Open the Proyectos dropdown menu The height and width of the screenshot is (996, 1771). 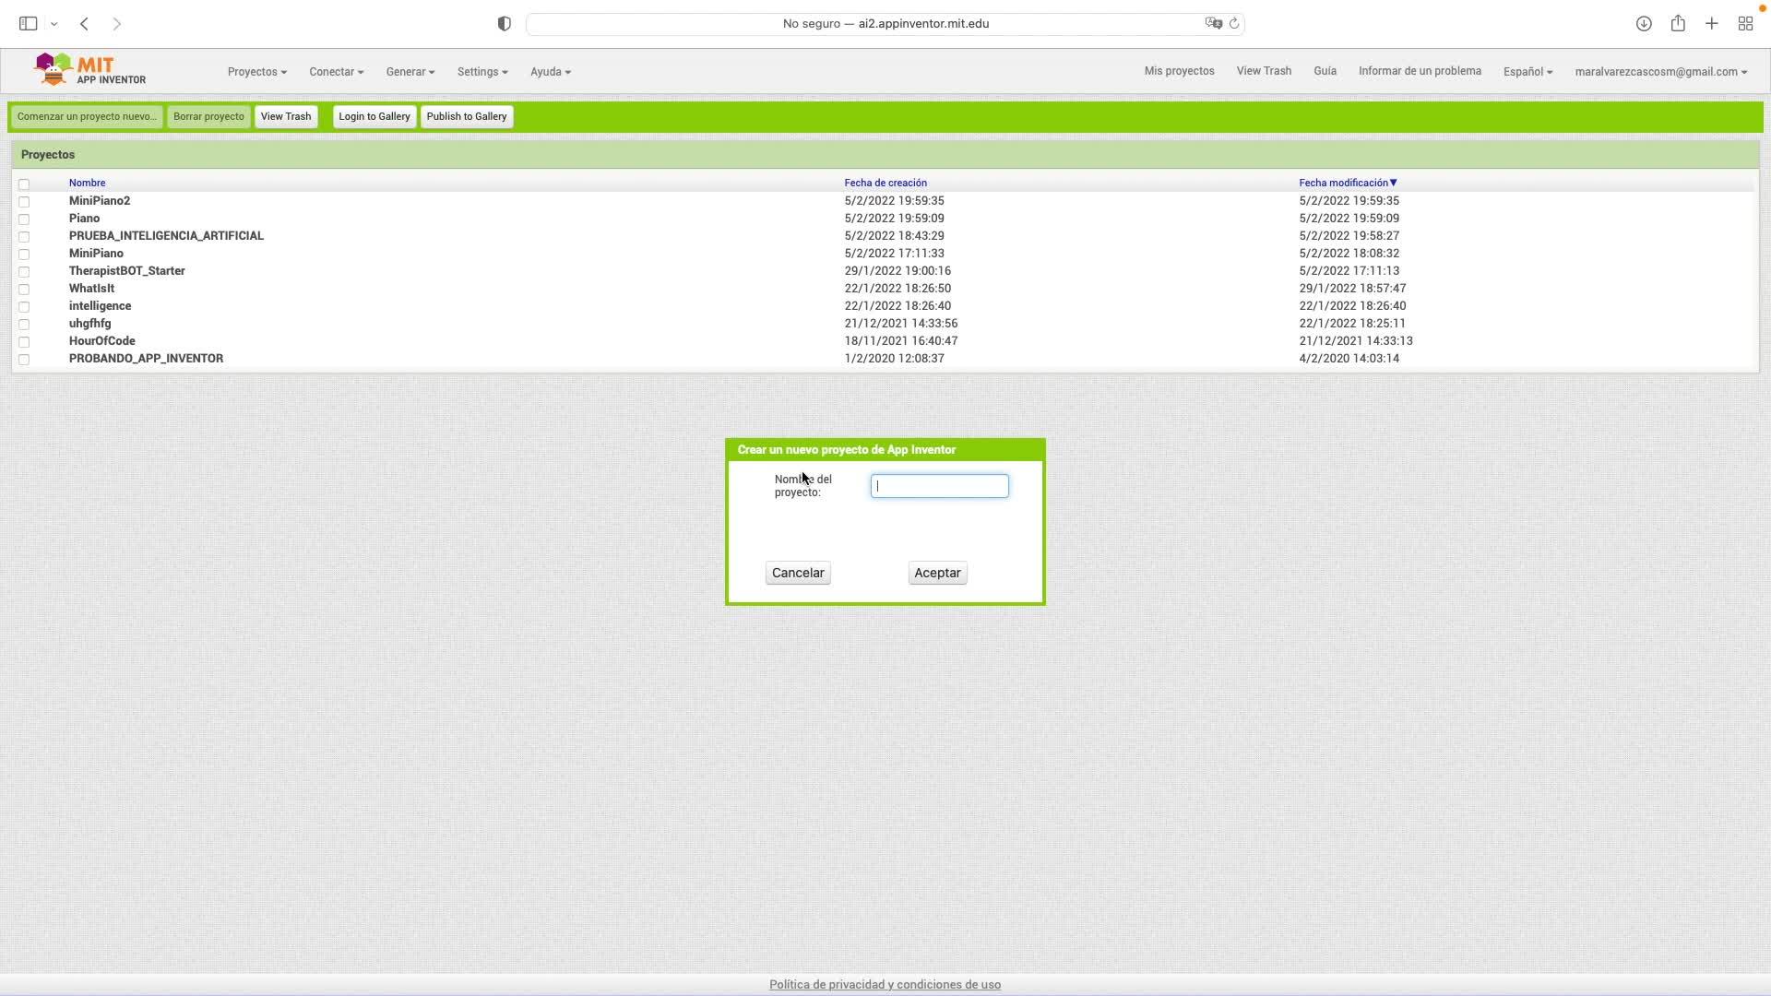point(256,72)
